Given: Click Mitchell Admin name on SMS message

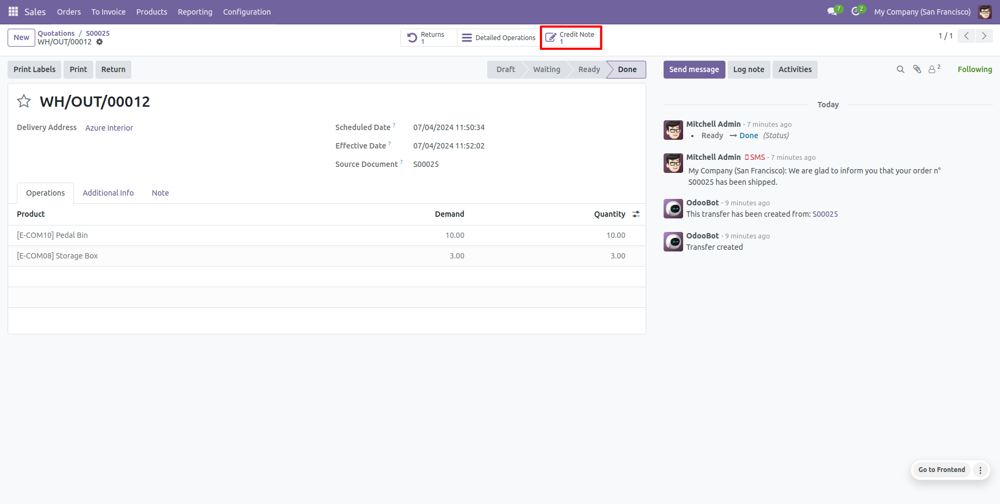Looking at the screenshot, I should click(713, 157).
